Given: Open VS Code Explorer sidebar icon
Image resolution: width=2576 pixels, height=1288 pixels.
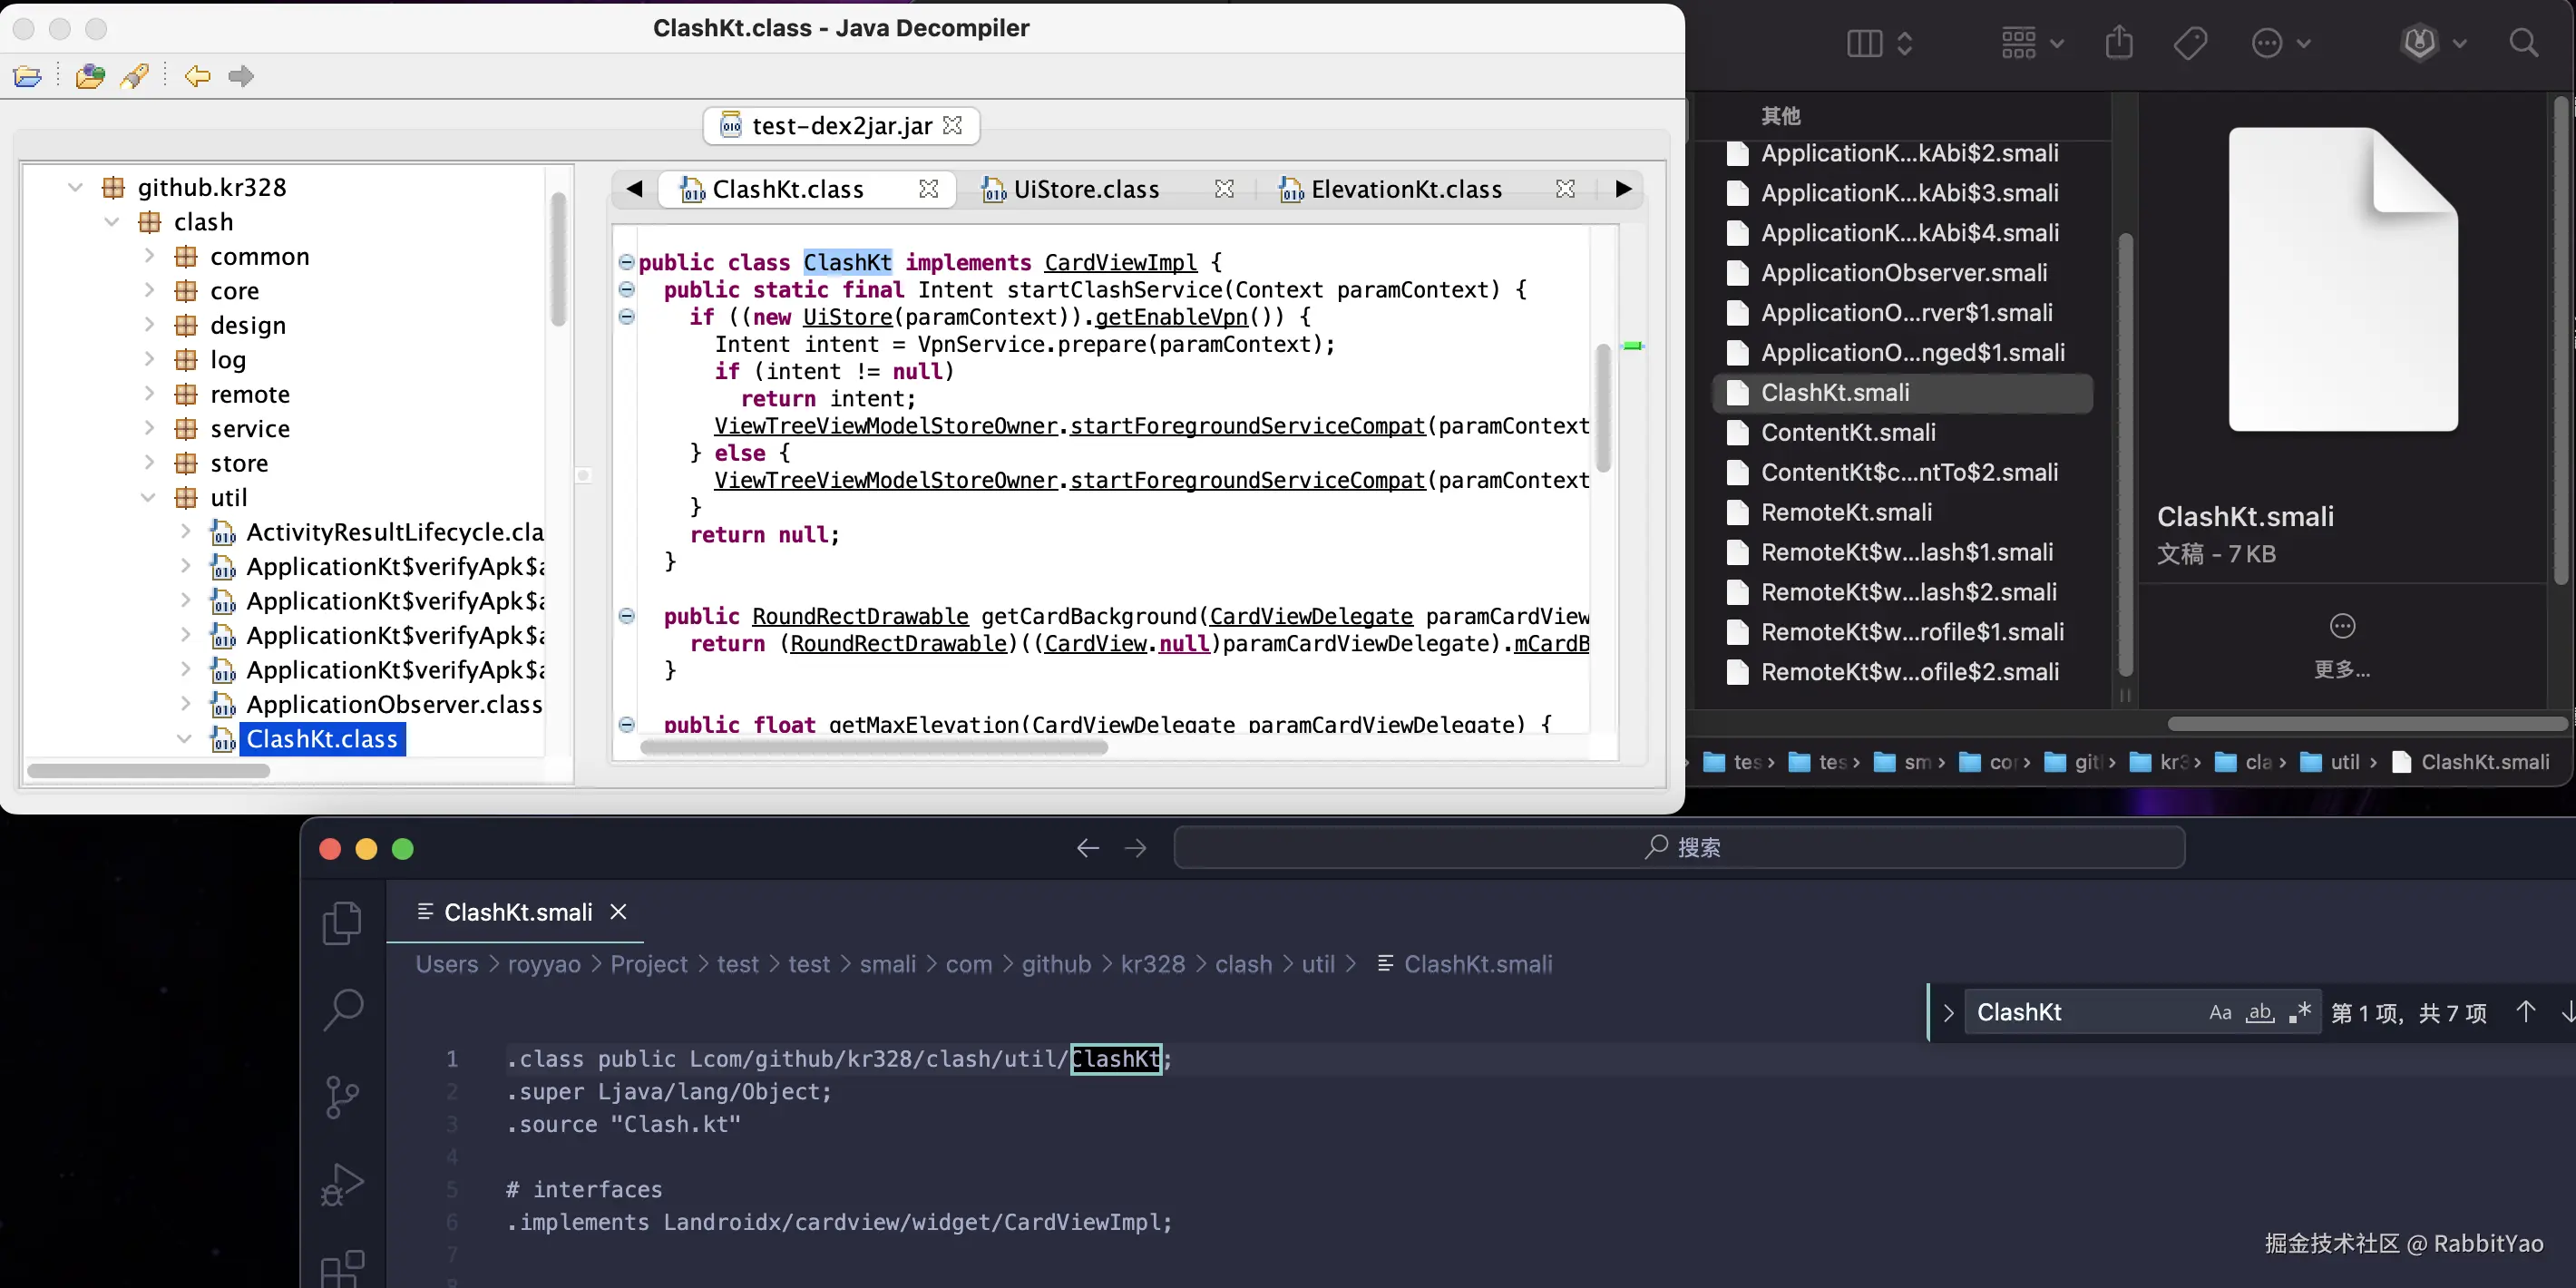Looking at the screenshot, I should [342, 922].
